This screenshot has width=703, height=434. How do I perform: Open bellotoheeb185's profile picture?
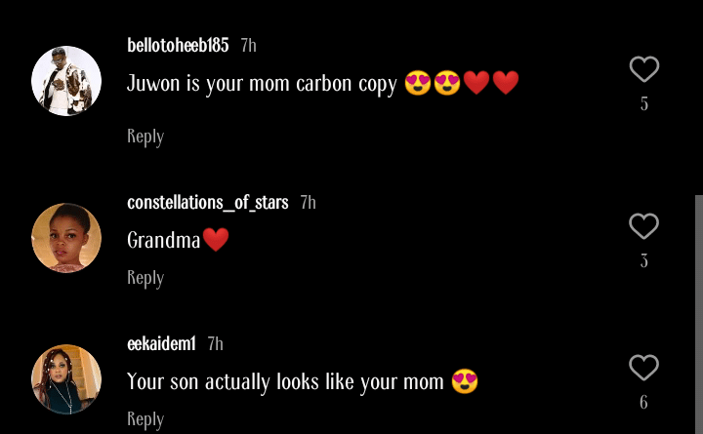point(66,81)
